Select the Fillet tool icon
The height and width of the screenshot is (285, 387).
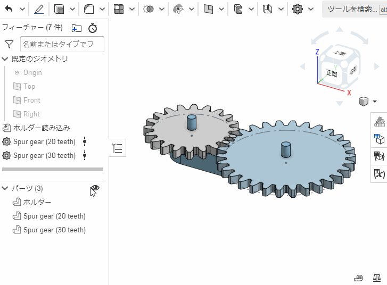[x=89, y=9]
